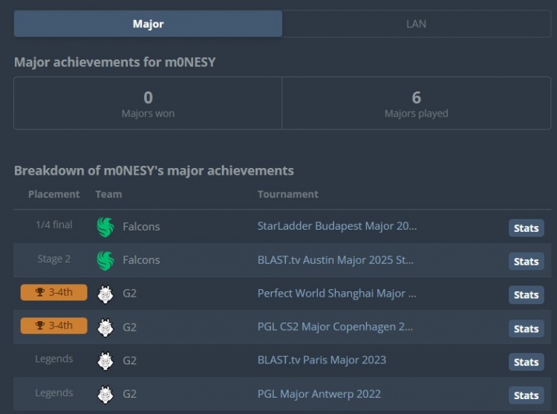Viewport: 557px width, 414px height.
Task: Click 'Major achievements for m0NESY' heading
Action: tap(114, 62)
